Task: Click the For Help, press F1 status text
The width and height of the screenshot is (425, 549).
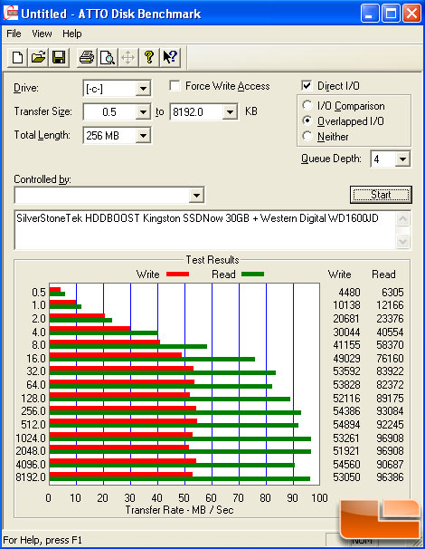Action: (x=42, y=540)
